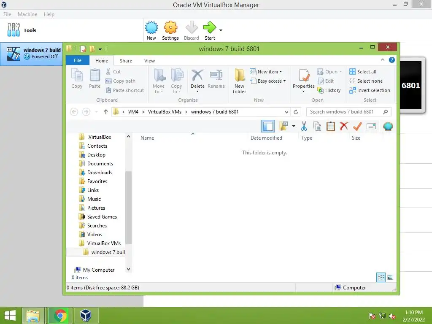Screen dimensions: 432x324
Task: Click the search box for this folder
Action: point(348,111)
